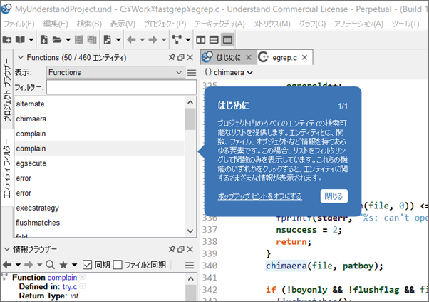
Task: Pin the 情報ブラウザー panel
Action: [x=172, y=249]
